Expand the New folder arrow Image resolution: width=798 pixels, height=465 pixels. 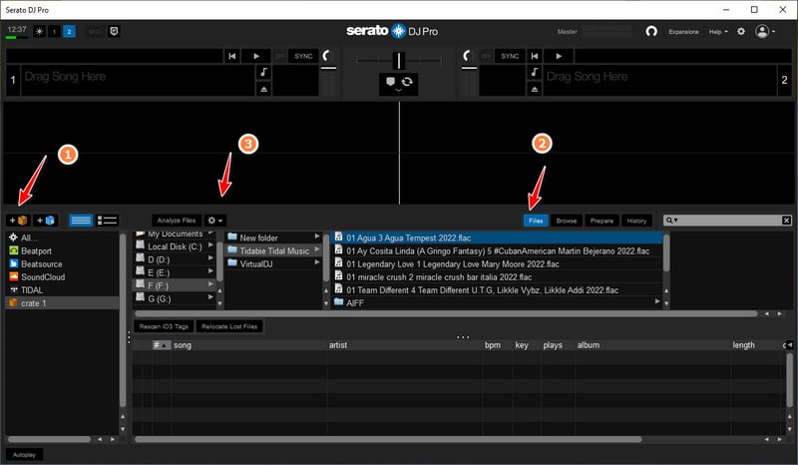(x=316, y=236)
